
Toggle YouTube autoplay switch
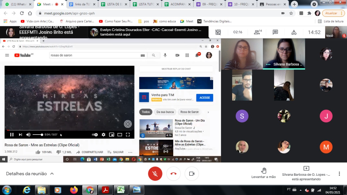point(95,135)
